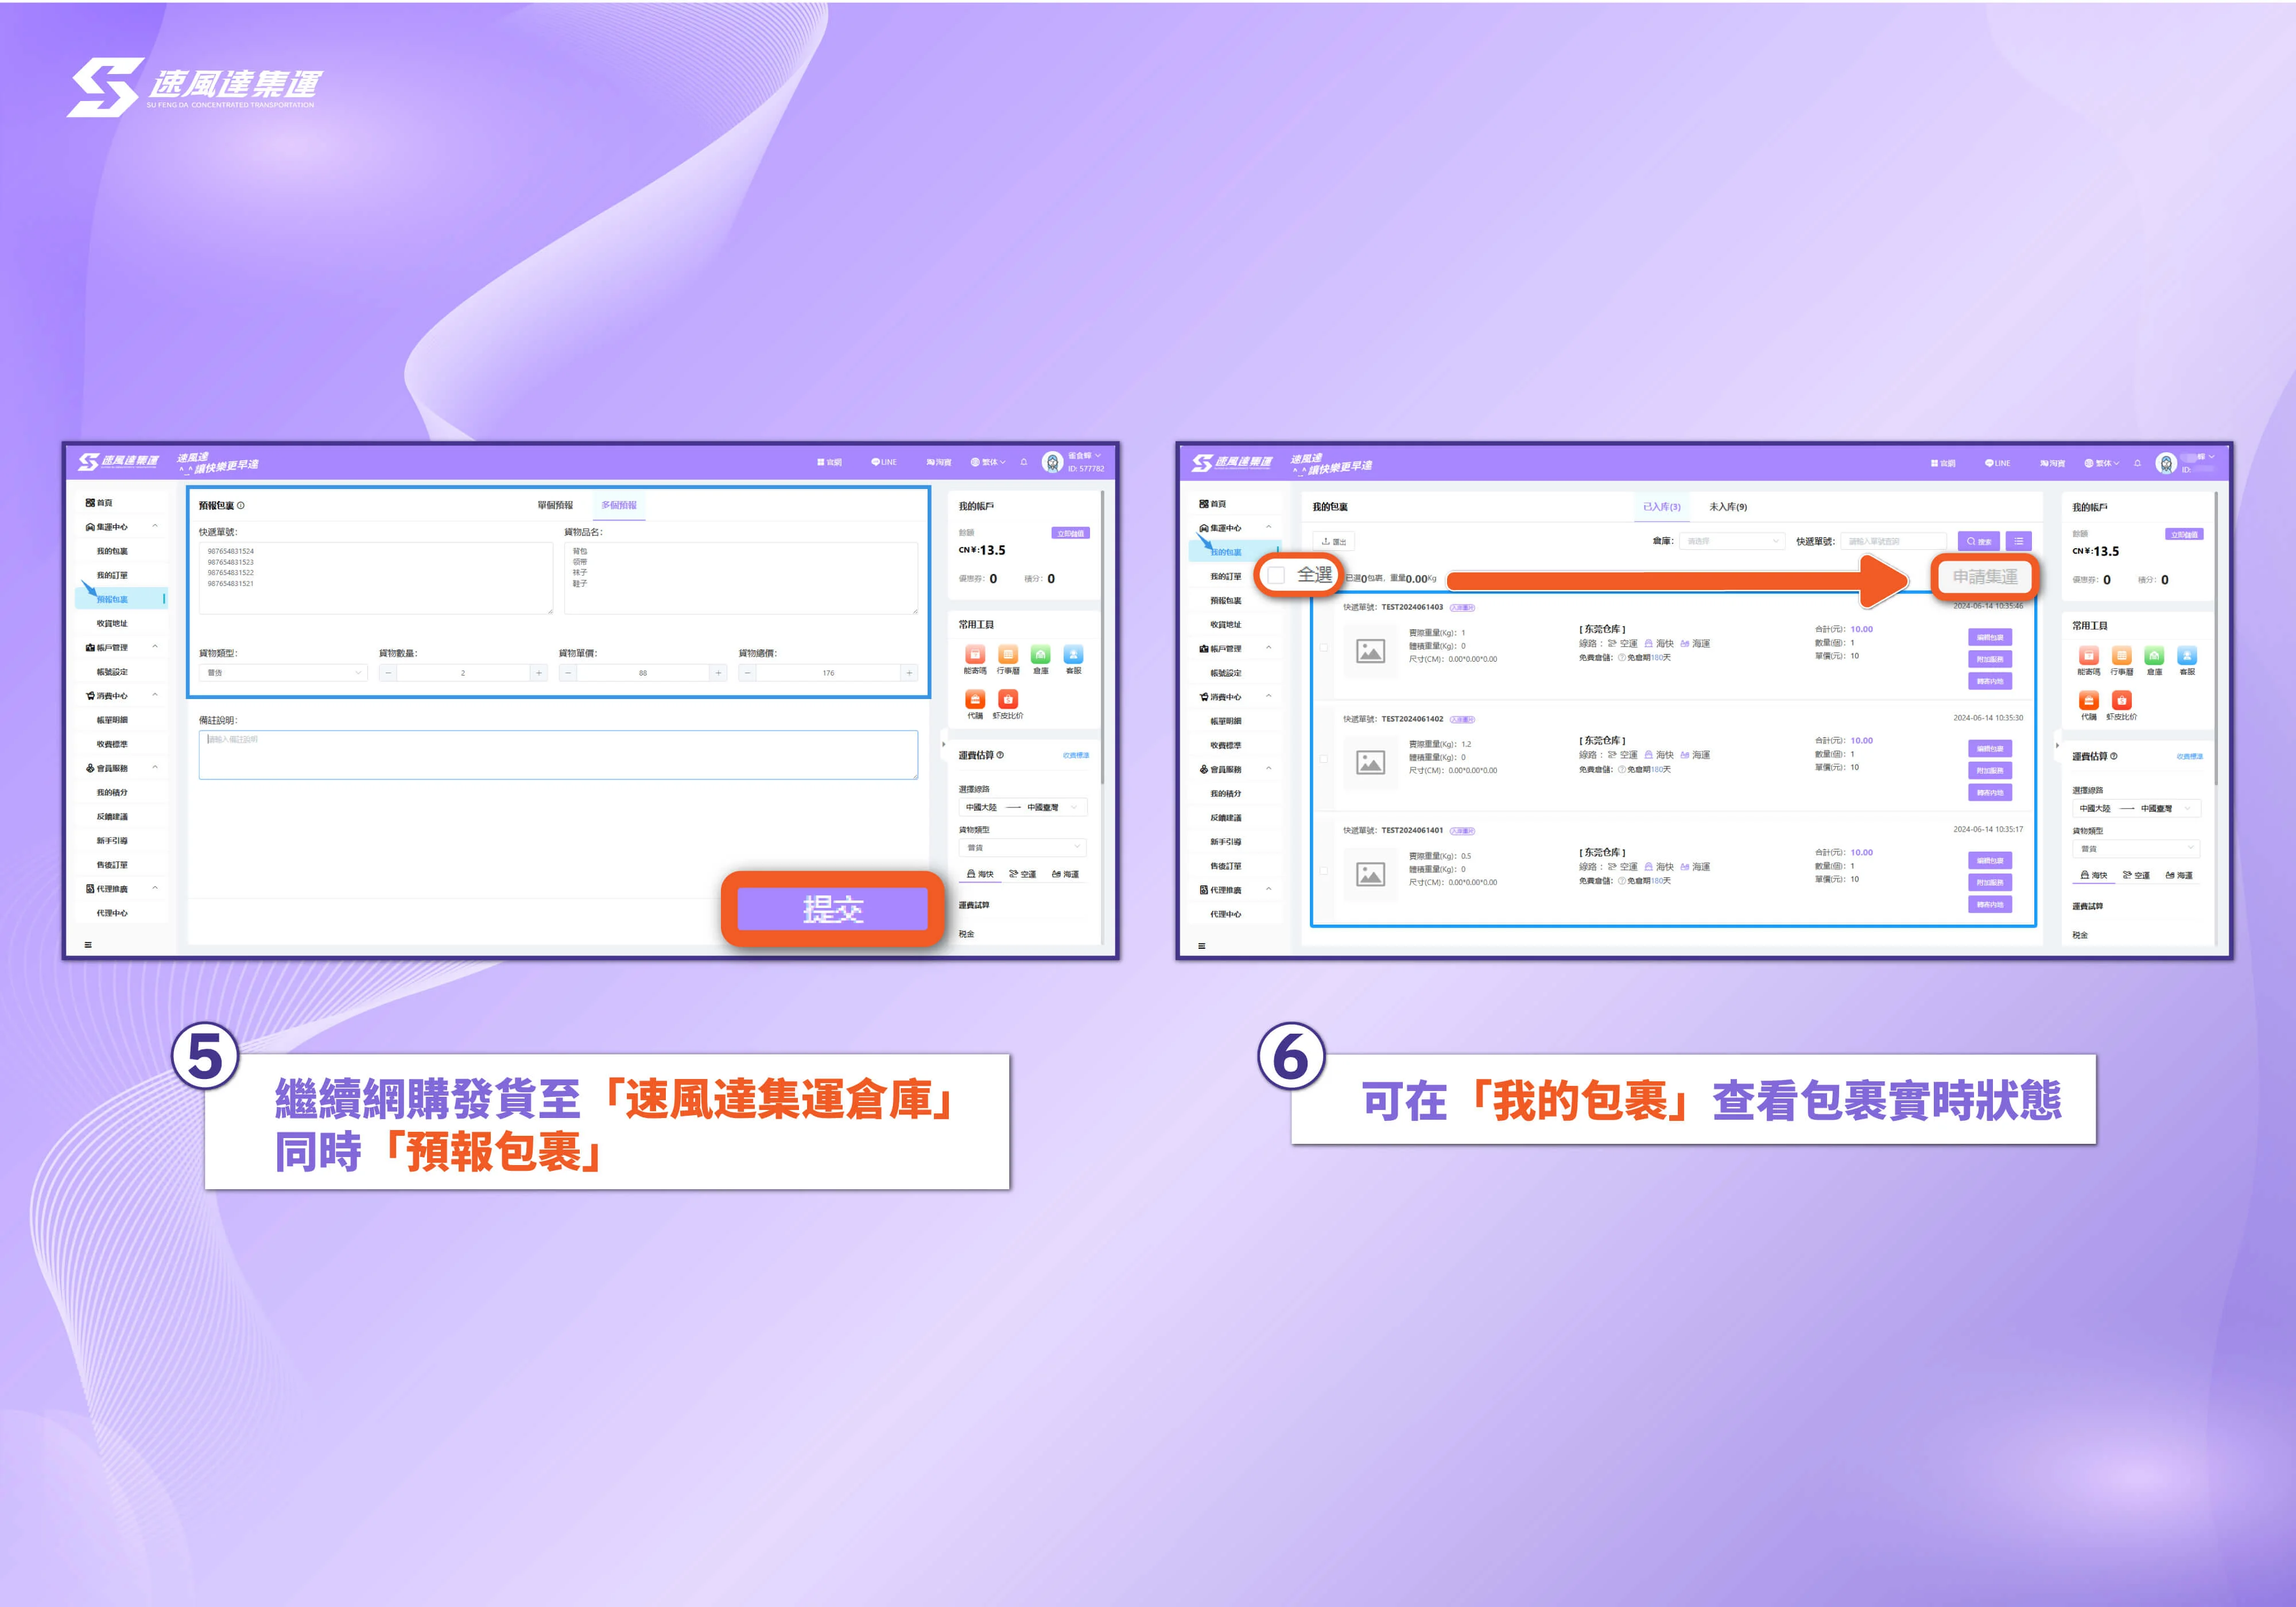The height and width of the screenshot is (1607, 2296).
Task: Click help icon beside 運費估算 on 我的包裹 page
Action: click(2113, 756)
